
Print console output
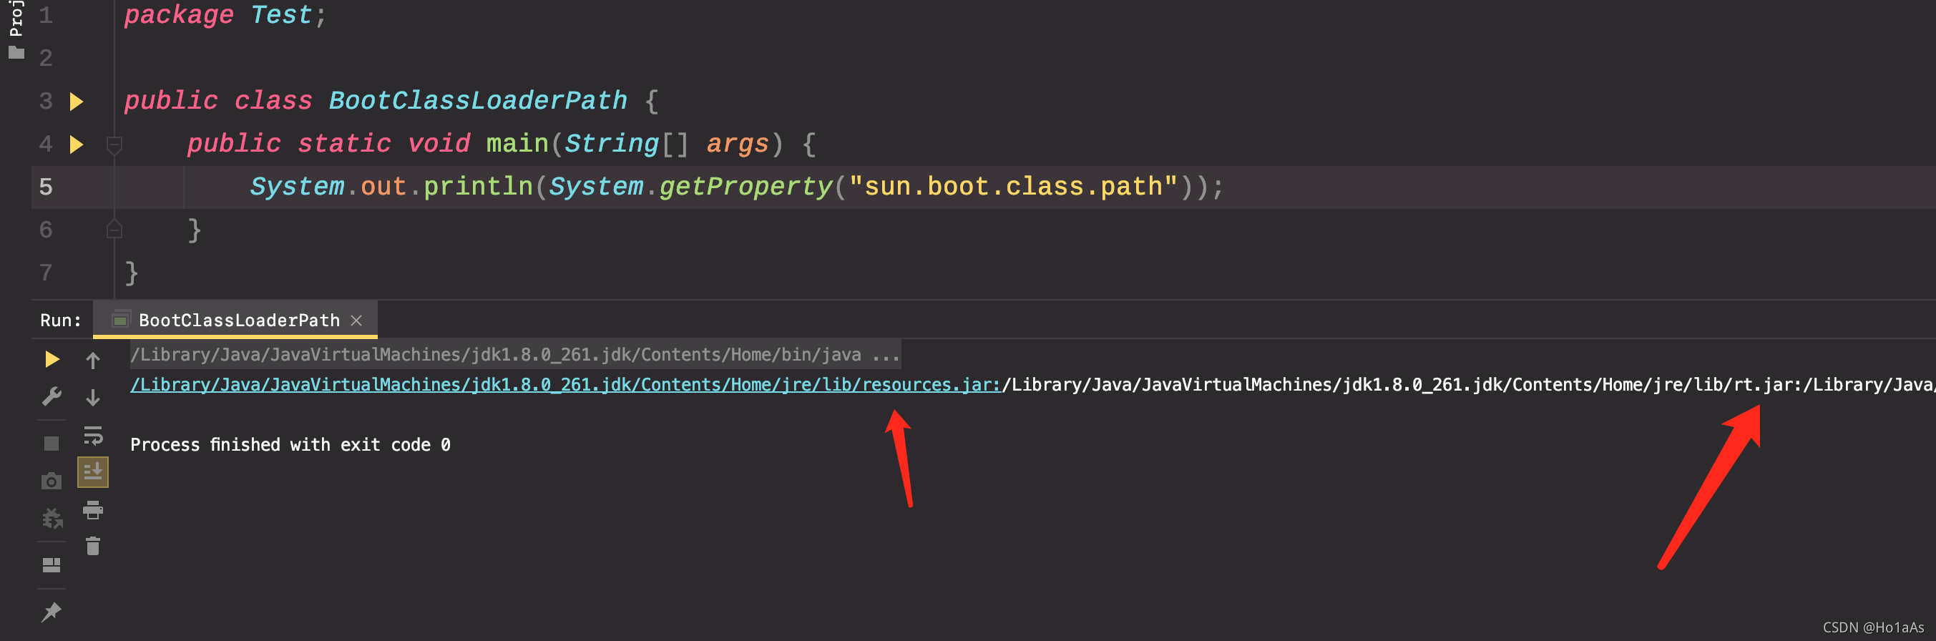click(92, 510)
